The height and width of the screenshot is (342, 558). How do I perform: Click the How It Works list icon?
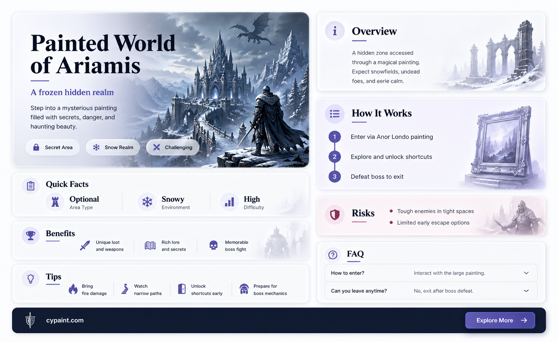pos(335,114)
